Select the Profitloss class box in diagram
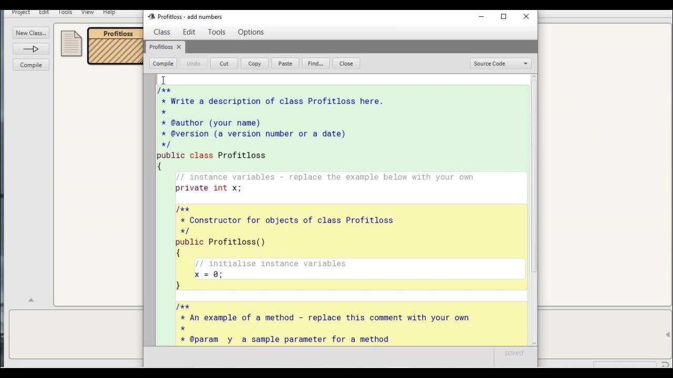The height and width of the screenshot is (378, 673). (116, 46)
